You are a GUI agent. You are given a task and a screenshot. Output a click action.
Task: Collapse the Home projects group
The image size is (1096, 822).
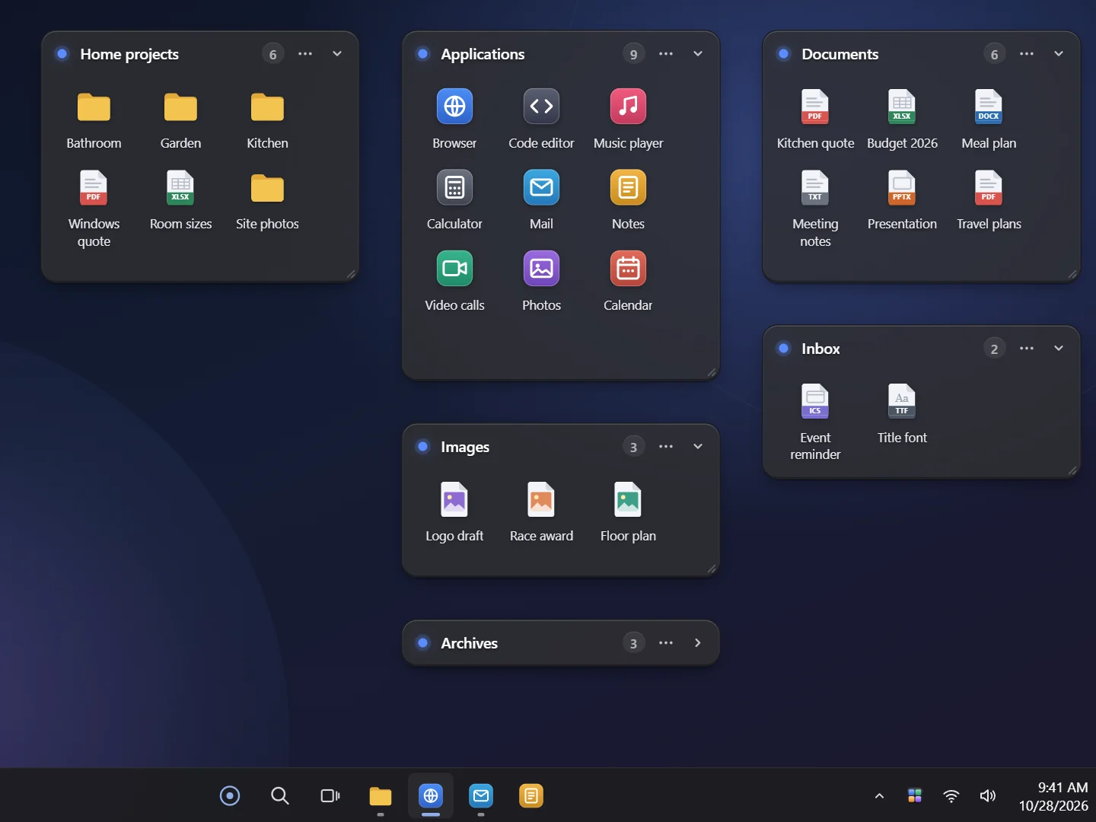point(337,54)
